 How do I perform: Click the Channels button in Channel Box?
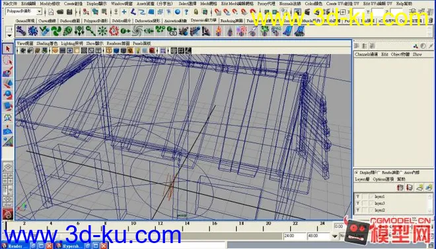click(x=366, y=54)
